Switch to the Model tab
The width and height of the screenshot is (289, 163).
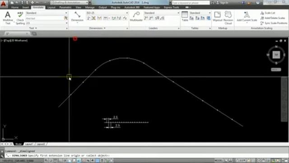point(18,144)
